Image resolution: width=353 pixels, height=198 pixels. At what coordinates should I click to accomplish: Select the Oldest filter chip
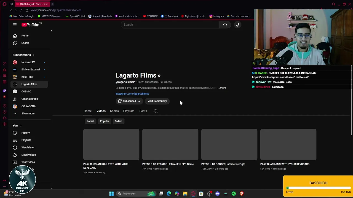click(119, 121)
